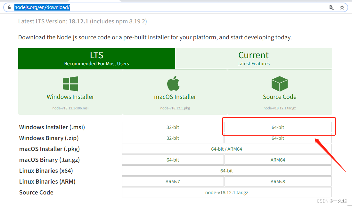The width and height of the screenshot is (352, 206).
Task: Download Windows Binary (.zip) 32-bit
Action: [x=173, y=138]
